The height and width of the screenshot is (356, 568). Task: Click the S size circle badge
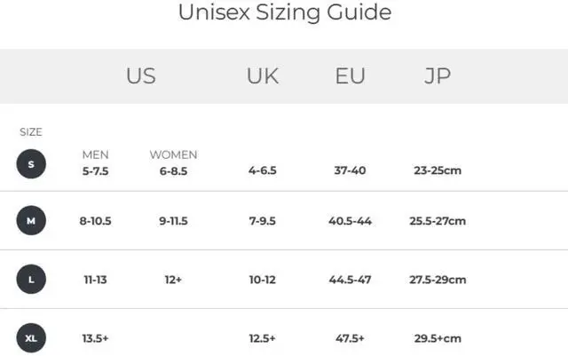pos(31,164)
